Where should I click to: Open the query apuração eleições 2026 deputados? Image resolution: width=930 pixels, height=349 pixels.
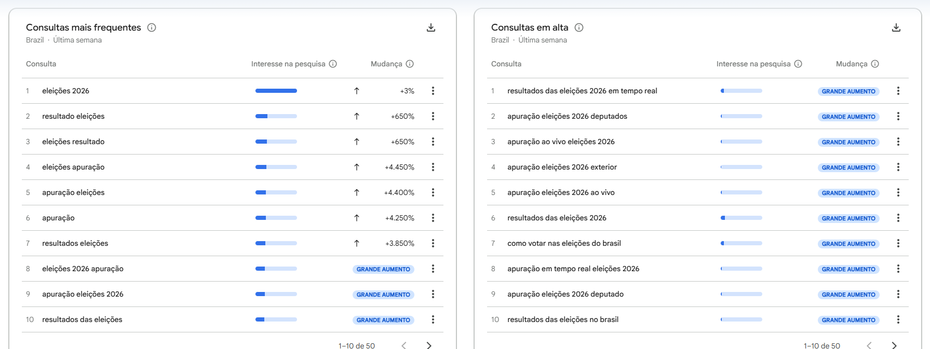pyautogui.click(x=567, y=116)
